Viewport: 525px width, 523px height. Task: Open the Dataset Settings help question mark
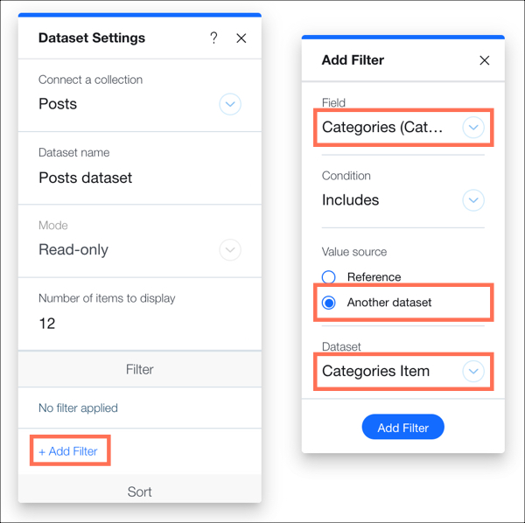[213, 38]
